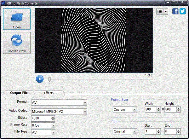Play the GIF preview
The image size is (189, 139).
pyautogui.click(x=39, y=79)
